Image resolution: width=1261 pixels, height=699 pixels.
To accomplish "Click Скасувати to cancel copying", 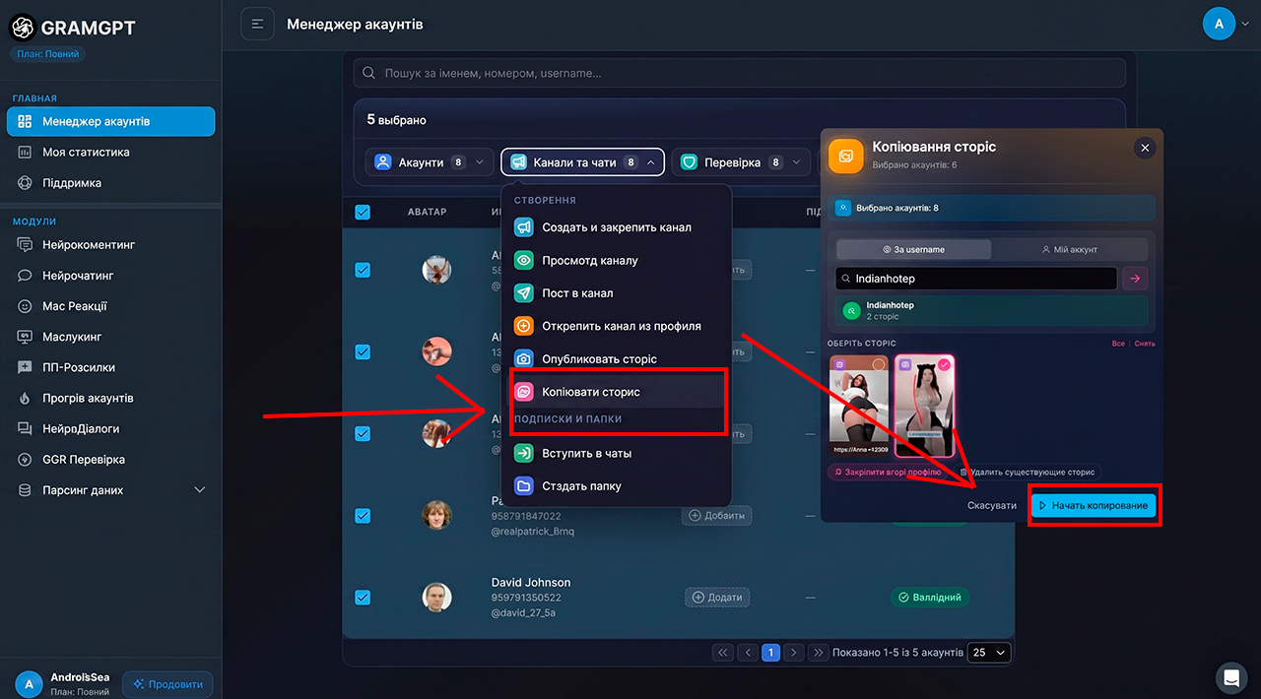I will [992, 505].
